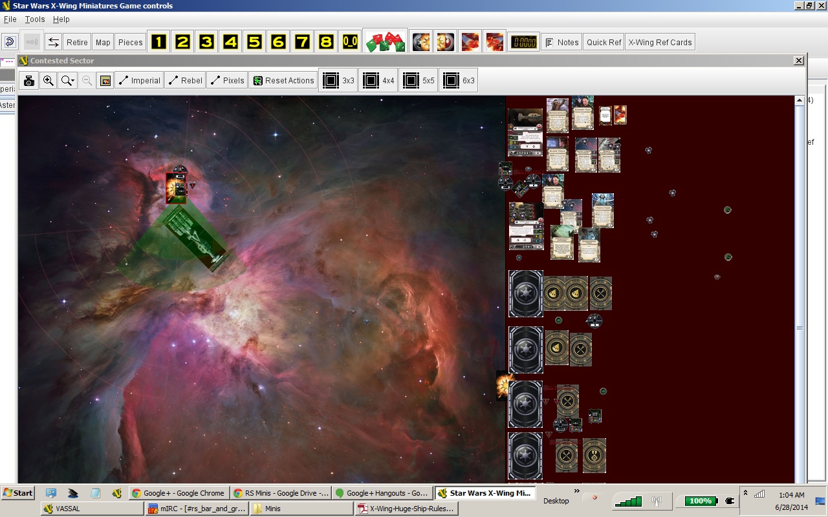Select the Imperial range line tool
Image resolution: width=828 pixels, height=517 pixels.
[x=139, y=81]
